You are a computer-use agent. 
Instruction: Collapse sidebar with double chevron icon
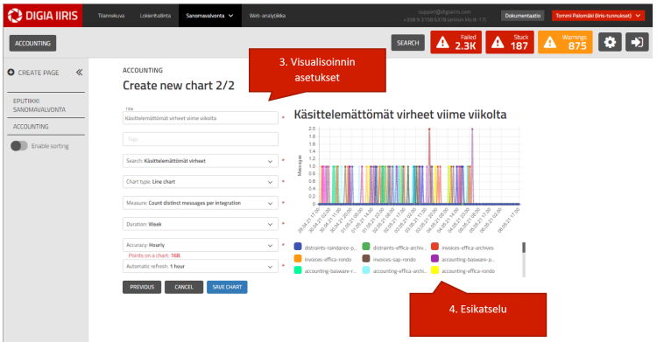click(79, 73)
